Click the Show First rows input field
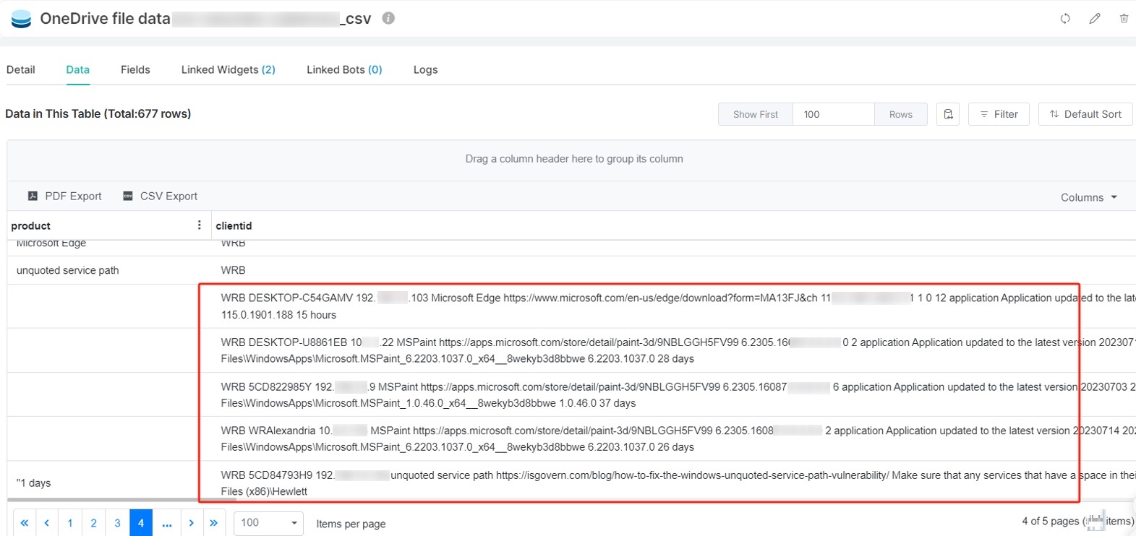The image size is (1136, 536). coord(833,114)
